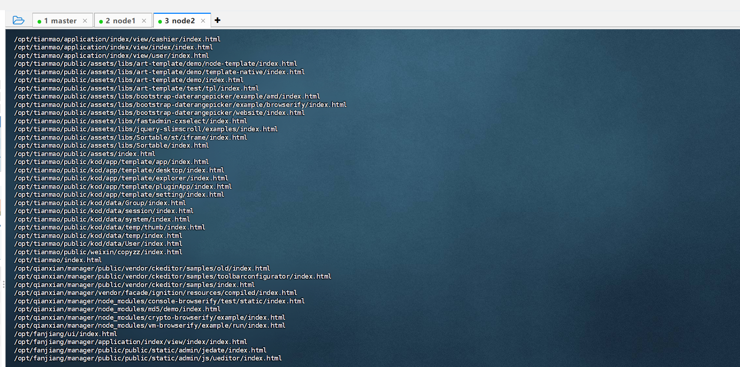Click the bootstrap-daterangepicker/website/index.html line

point(159,113)
